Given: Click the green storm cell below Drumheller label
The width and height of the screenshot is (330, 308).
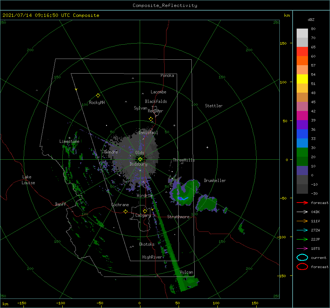Looking at the screenshot, I should pyautogui.click(x=208, y=204).
